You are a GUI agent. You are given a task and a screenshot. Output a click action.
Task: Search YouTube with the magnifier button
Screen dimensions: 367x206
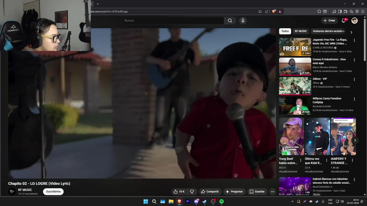(x=230, y=21)
